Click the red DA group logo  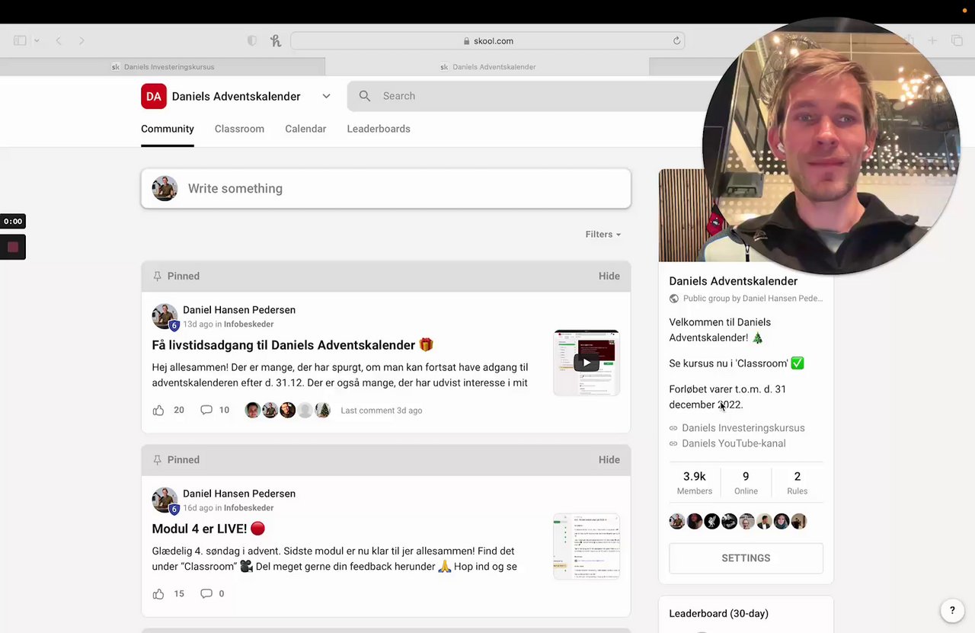[154, 96]
